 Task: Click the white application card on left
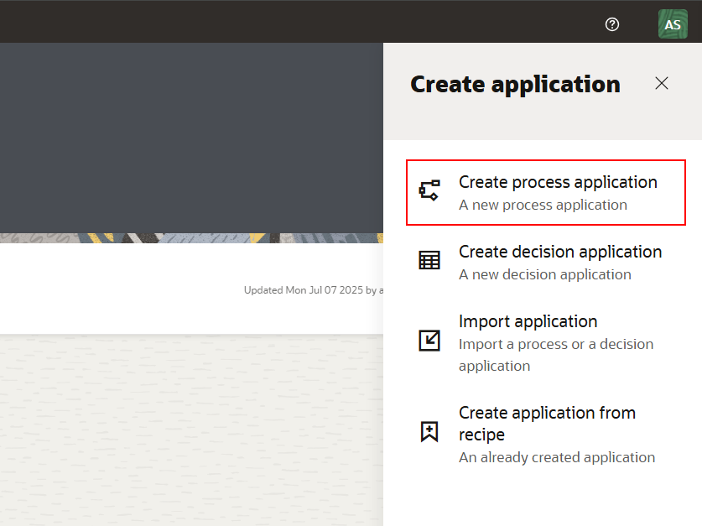(x=126, y=289)
